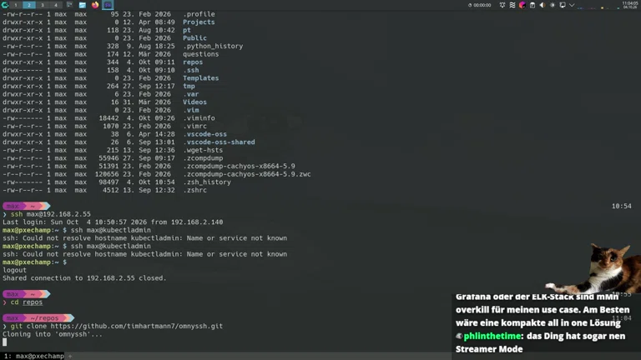Screen dimensions: 641x360
Task: Click the 00:00:00 timer widget
Action: (x=479, y=5)
